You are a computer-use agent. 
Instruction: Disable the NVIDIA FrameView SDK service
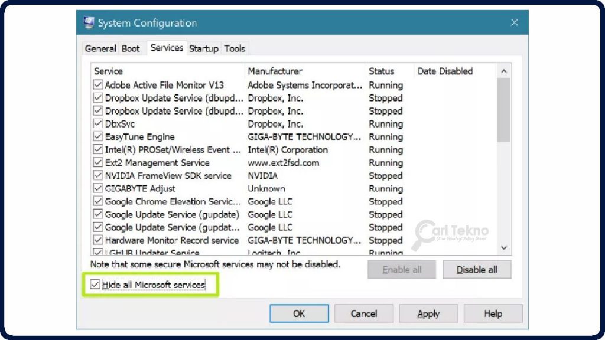pyautogui.click(x=98, y=176)
